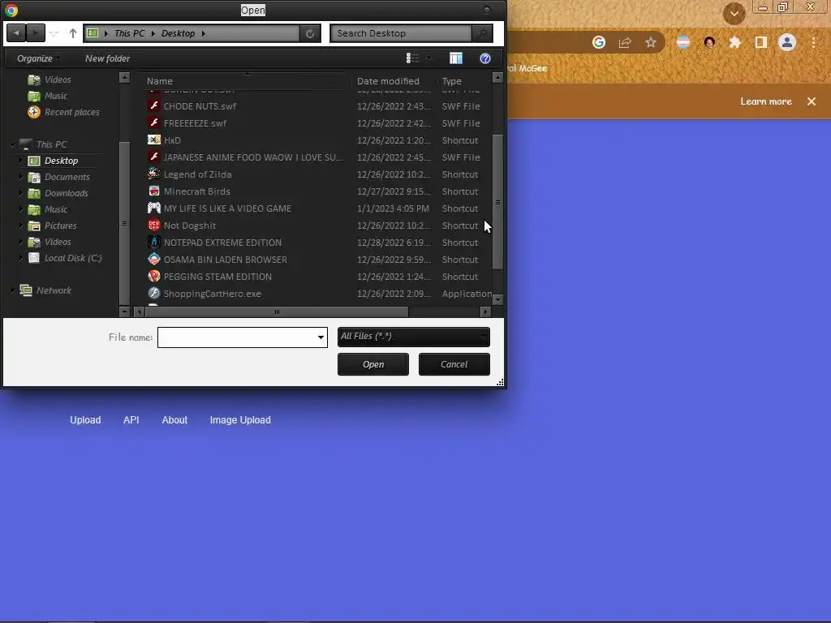Select the Minecraft Birds shortcut icon
Viewport: 831px width, 623px height.
[x=153, y=191]
